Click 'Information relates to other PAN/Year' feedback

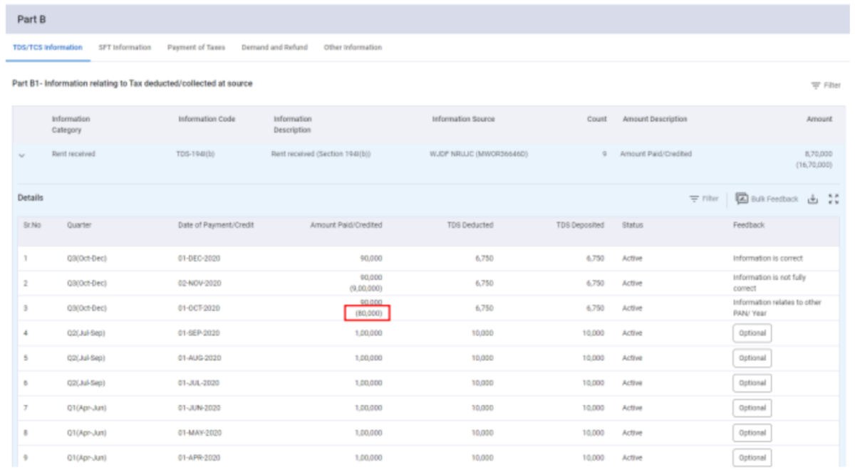tap(777, 308)
